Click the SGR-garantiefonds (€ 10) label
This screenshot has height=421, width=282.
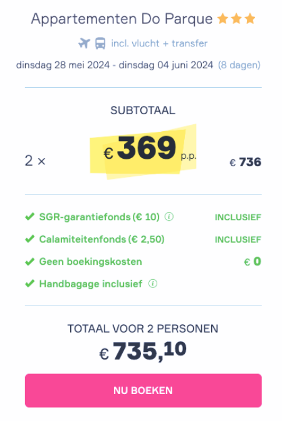pos(100,216)
